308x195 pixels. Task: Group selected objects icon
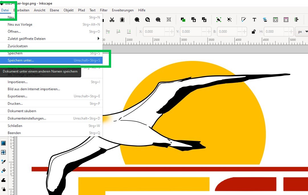(x=219, y=20)
